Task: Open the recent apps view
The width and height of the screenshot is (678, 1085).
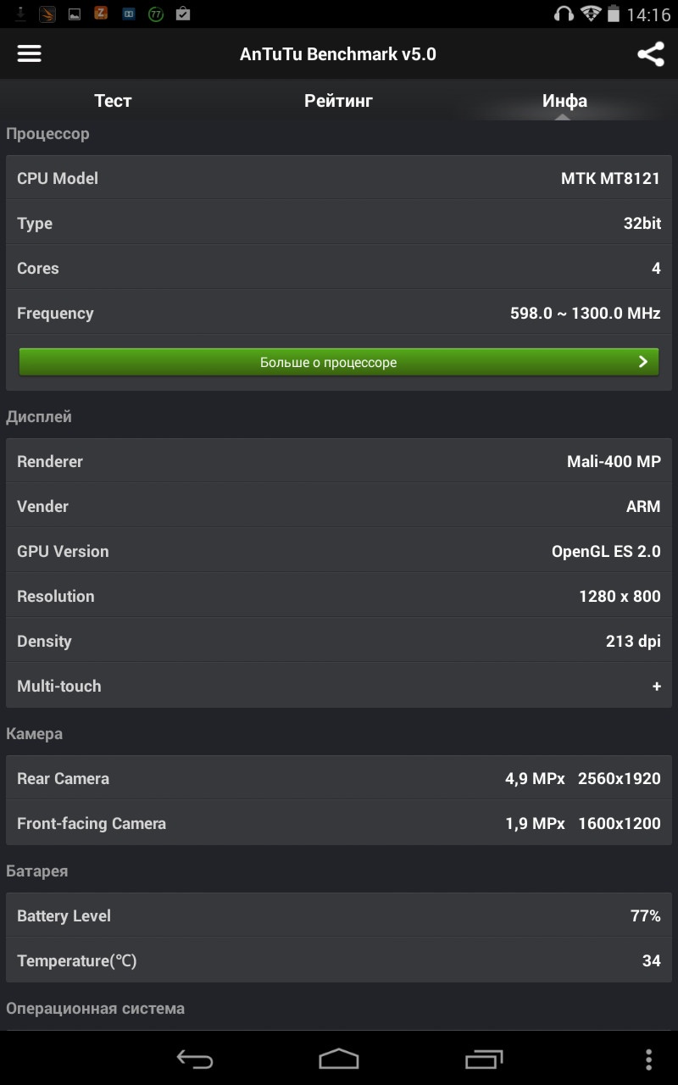Action: [484, 1059]
